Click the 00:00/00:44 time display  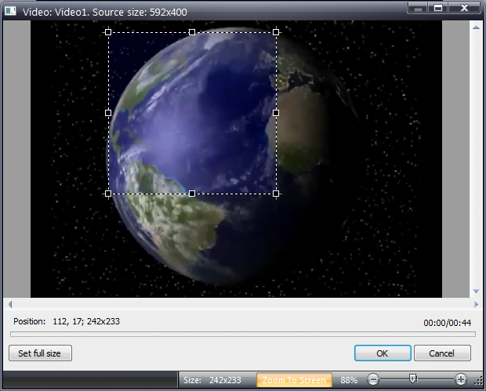[x=448, y=323]
